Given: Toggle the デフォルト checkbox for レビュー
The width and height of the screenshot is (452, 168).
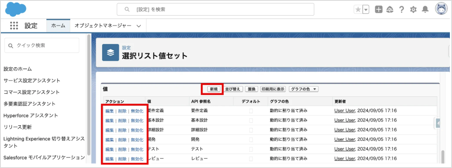Looking at the screenshot, I should coord(251,159).
